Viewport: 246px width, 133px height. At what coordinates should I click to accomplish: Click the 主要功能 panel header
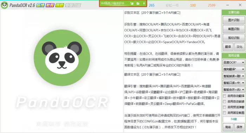[234, 12]
